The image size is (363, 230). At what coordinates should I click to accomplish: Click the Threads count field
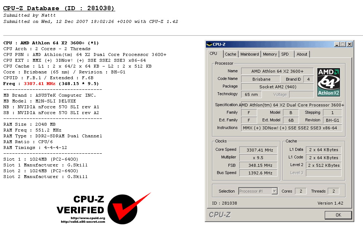coord(334,191)
